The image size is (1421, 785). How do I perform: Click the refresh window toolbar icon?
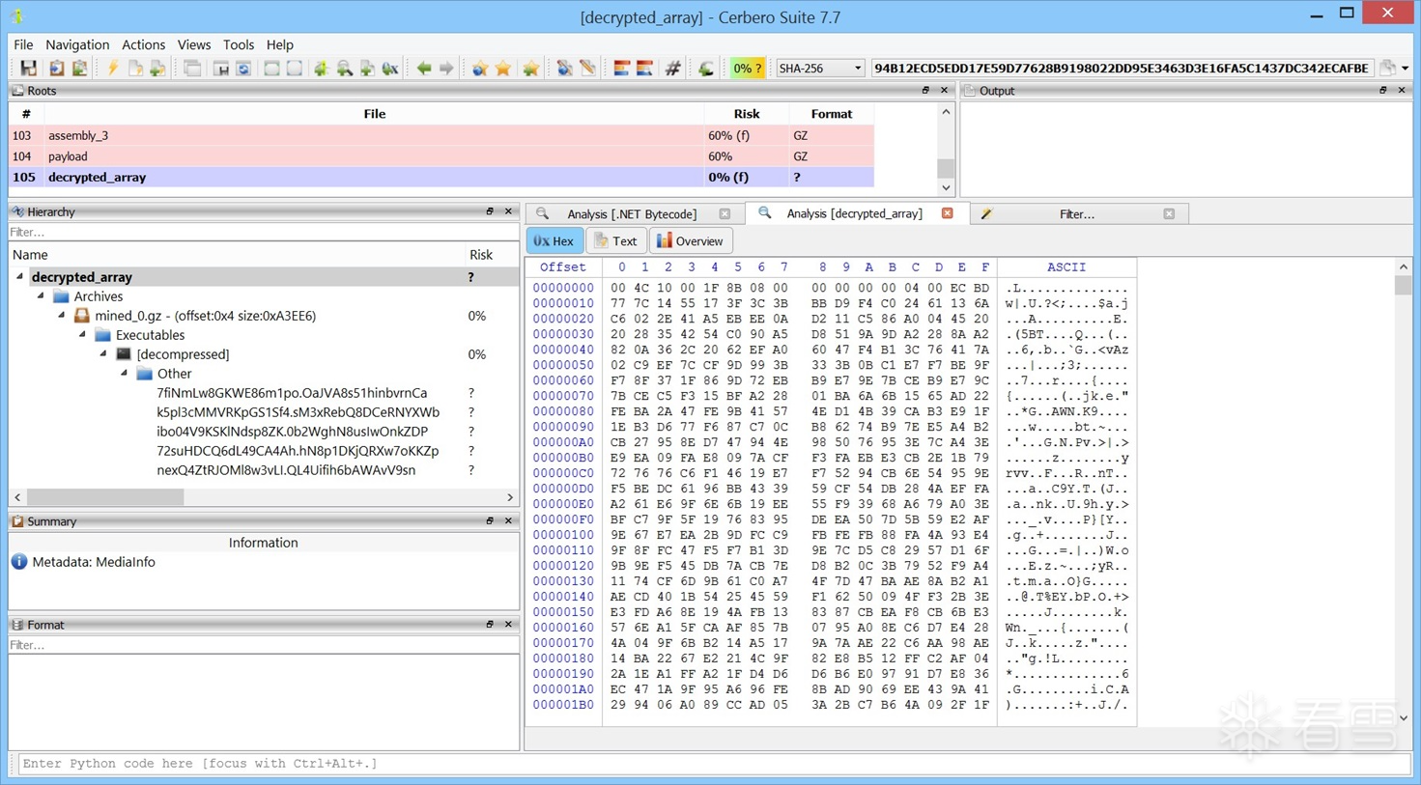click(243, 69)
